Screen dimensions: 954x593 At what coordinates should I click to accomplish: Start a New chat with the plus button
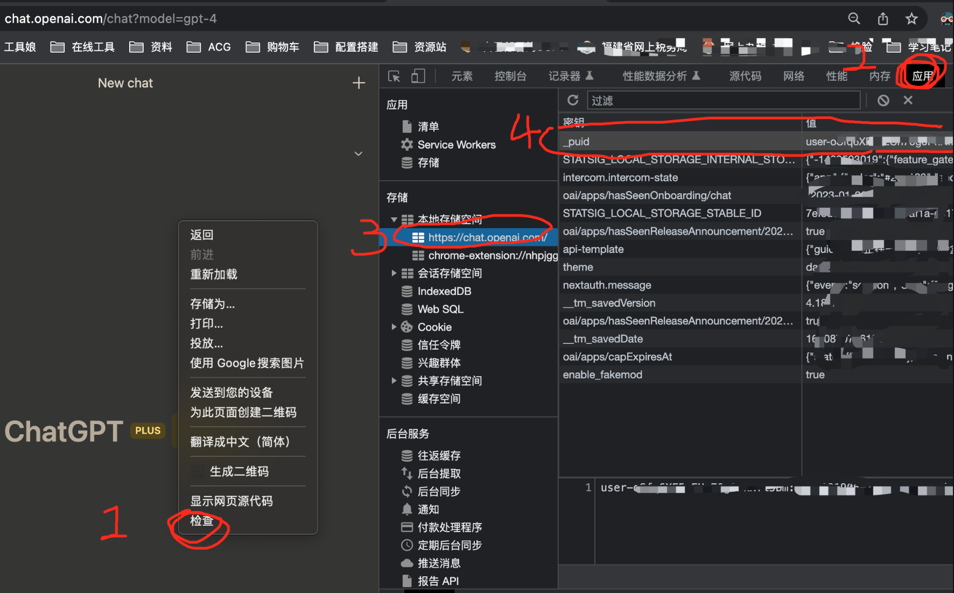coord(358,82)
